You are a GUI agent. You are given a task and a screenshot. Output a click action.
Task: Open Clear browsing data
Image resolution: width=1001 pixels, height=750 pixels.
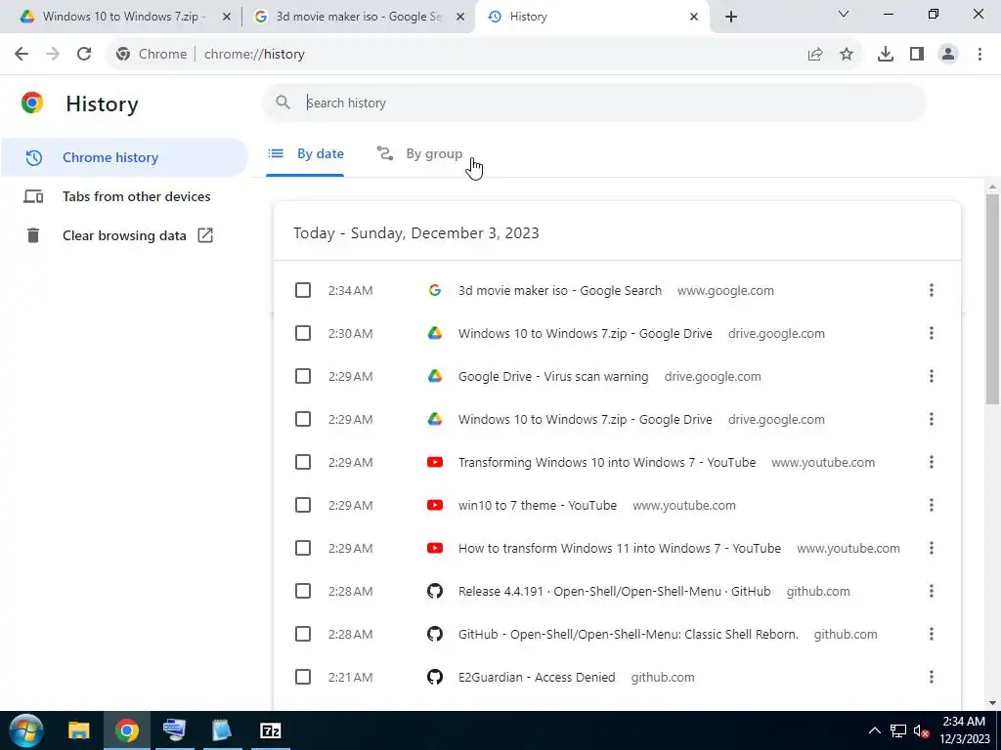click(x=124, y=235)
